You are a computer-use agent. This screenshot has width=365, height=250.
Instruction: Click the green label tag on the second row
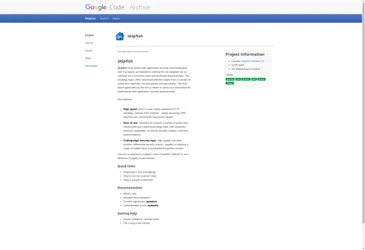tap(230, 83)
